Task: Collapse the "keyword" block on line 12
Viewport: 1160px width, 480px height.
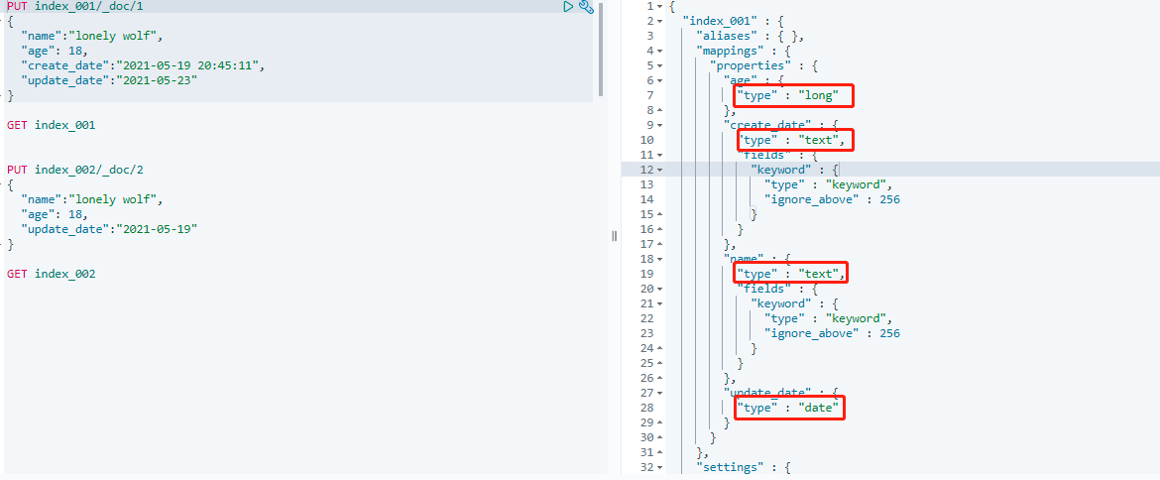Action: 660,171
